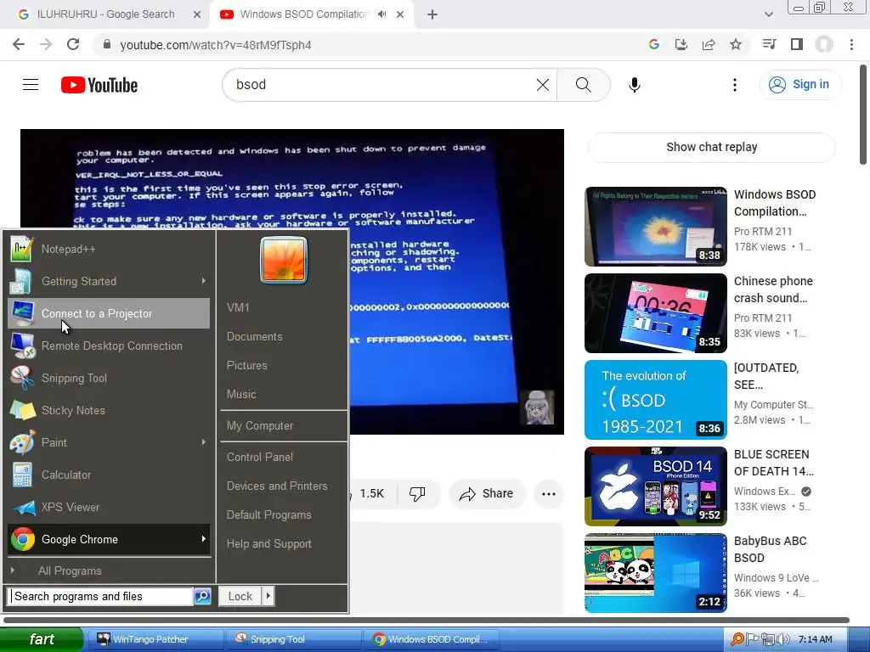Click in the Search programs and files field
The width and height of the screenshot is (870, 652).
102,596
